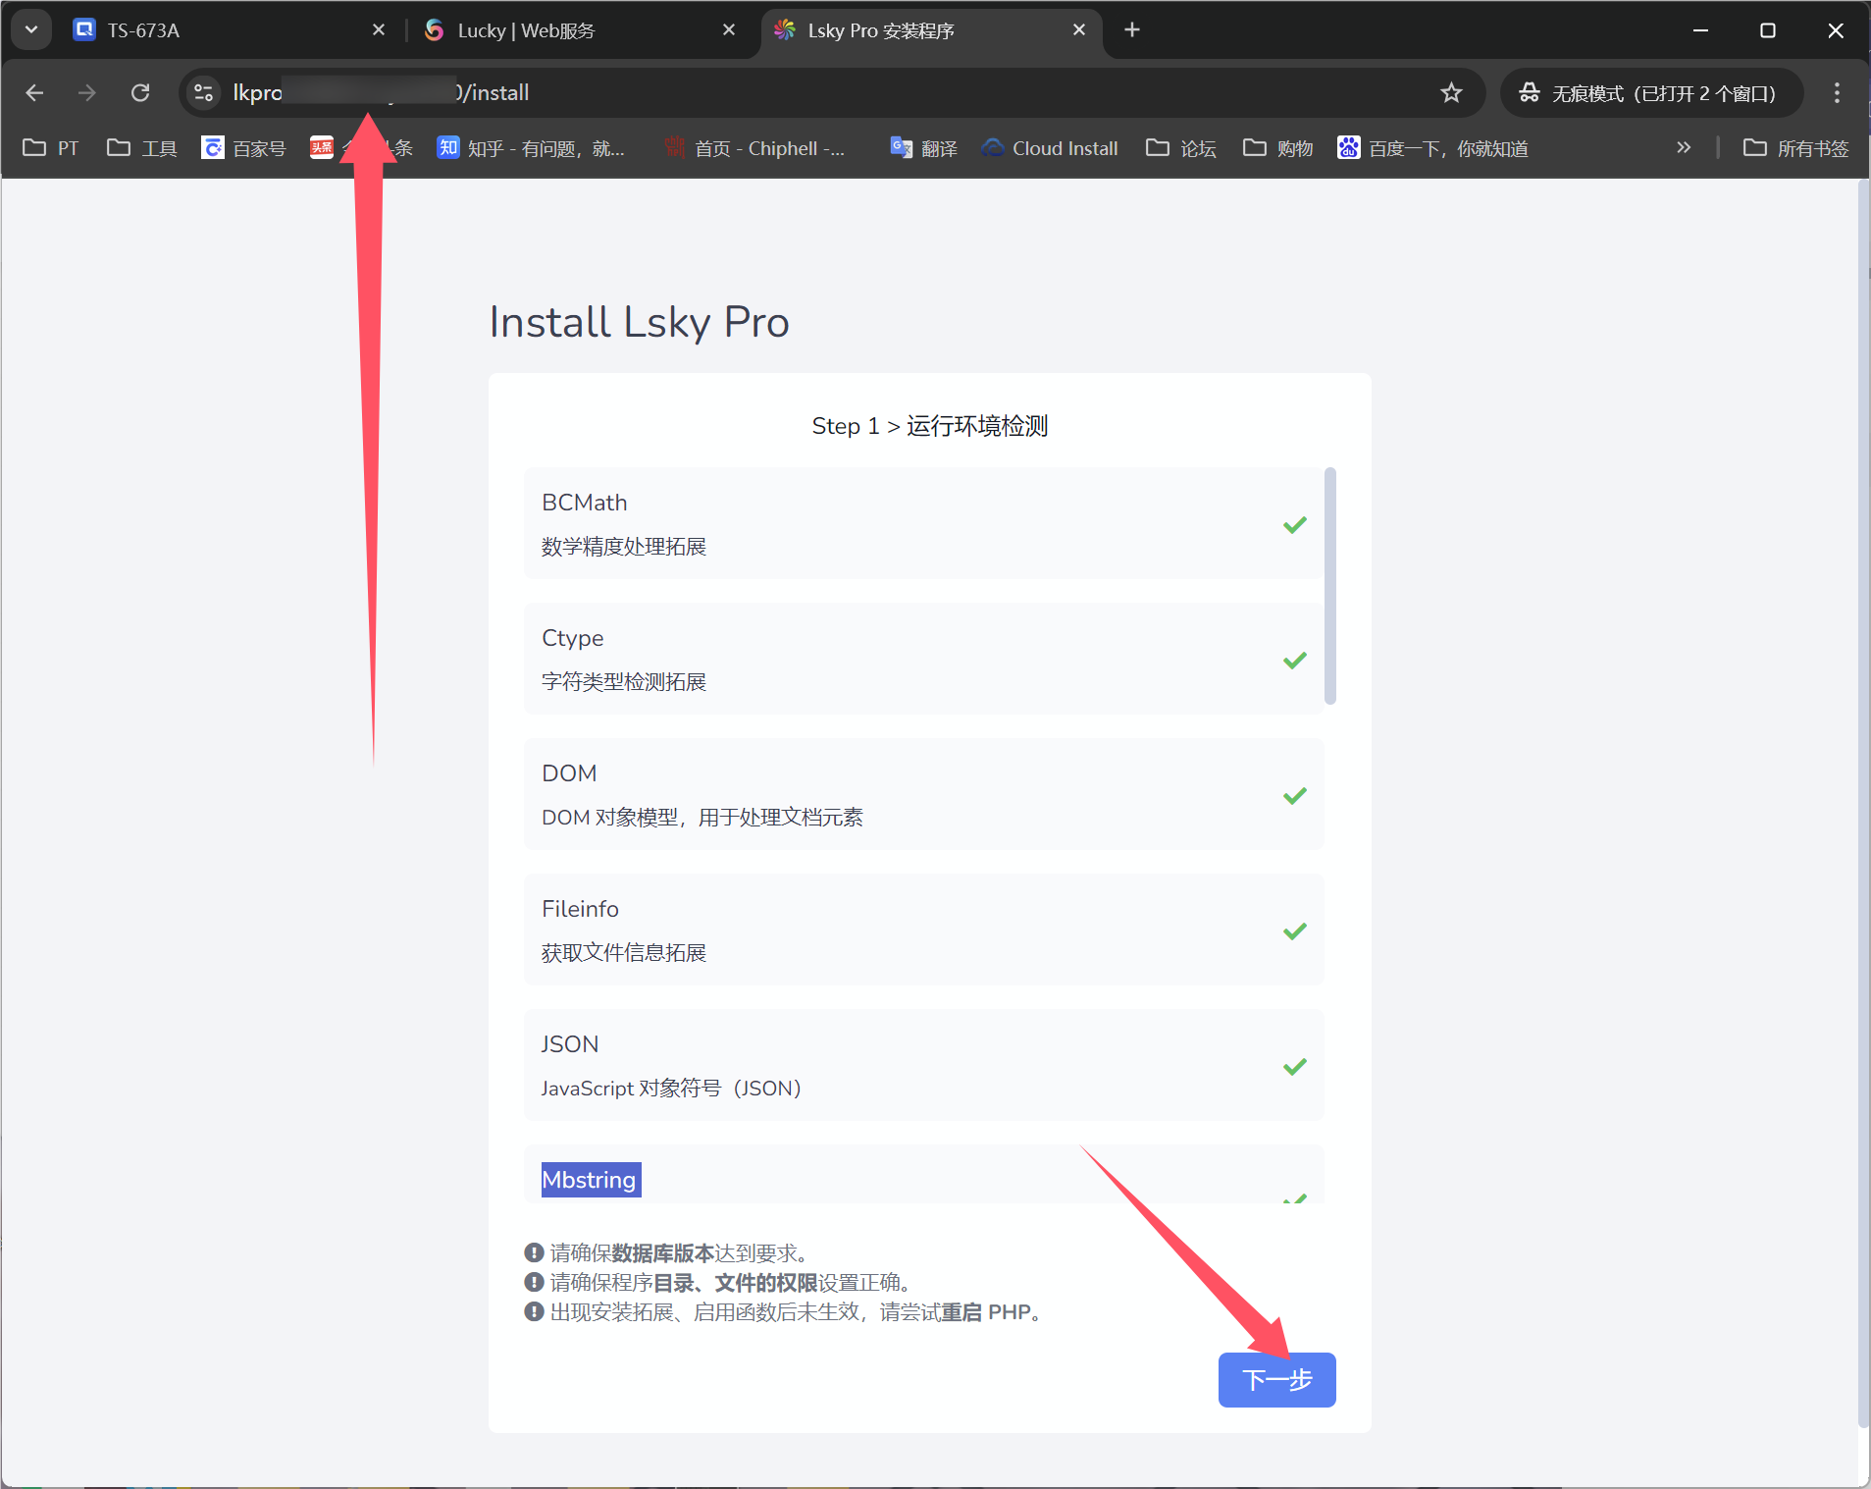
Task: Open the Cloud Install bookmark
Action: [x=1050, y=148]
